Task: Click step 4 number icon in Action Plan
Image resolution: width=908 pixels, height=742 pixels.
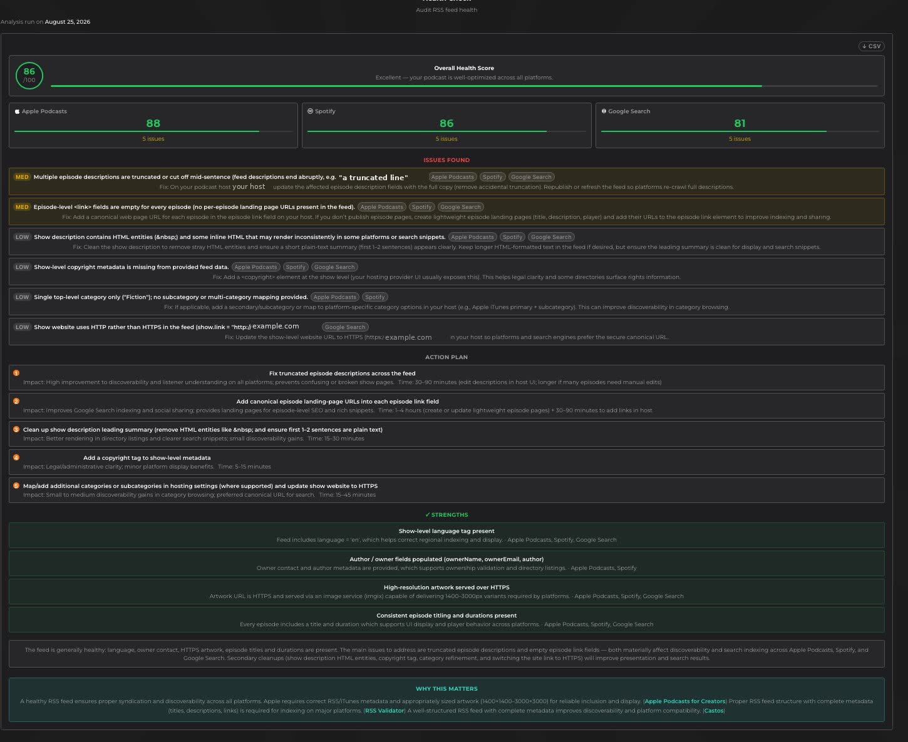Action: coord(16,457)
